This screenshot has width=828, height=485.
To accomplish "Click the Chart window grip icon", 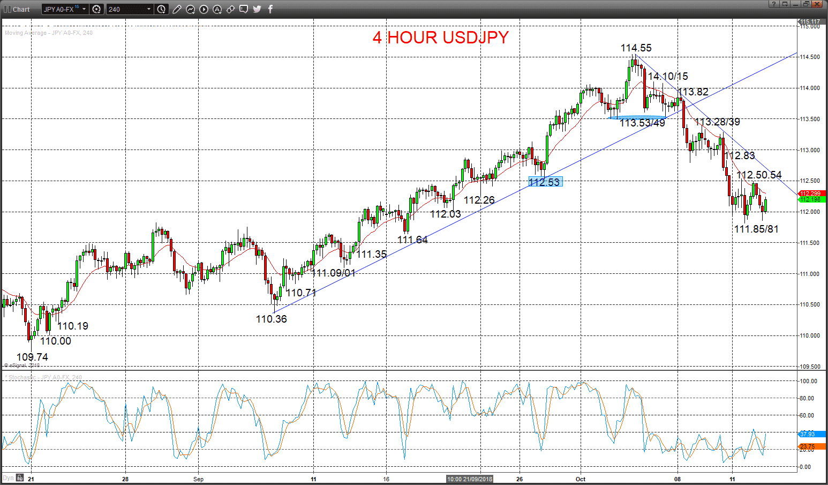I will (7, 9).
